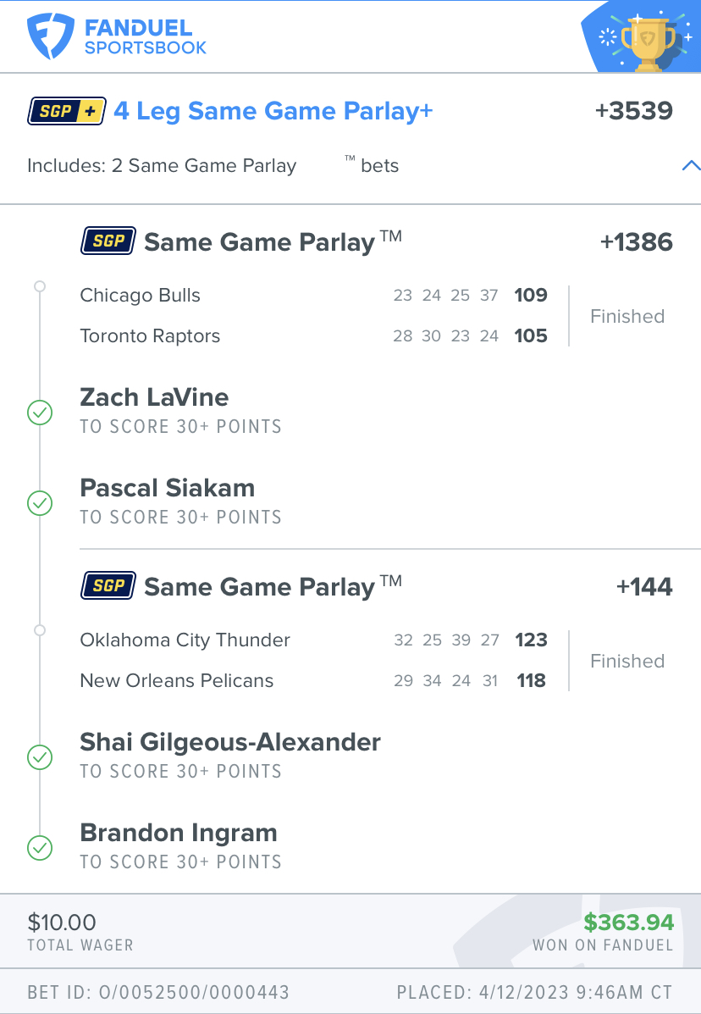Open the 4 Leg Same Game Parlay+ title
Image resolution: width=701 pixels, height=1014 pixels.
click(273, 111)
